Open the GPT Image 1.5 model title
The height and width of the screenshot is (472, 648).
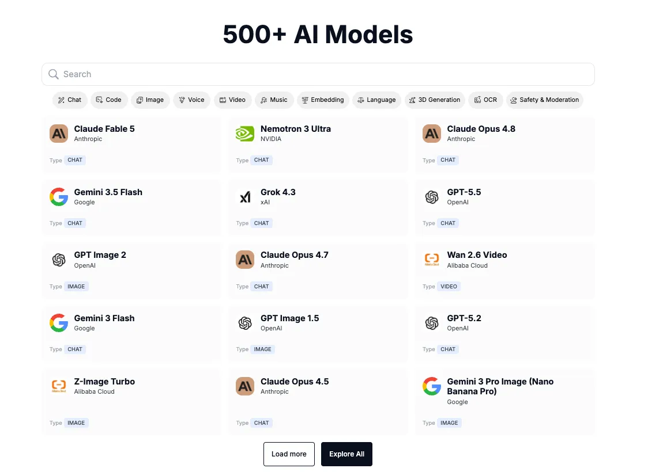pos(290,318)
